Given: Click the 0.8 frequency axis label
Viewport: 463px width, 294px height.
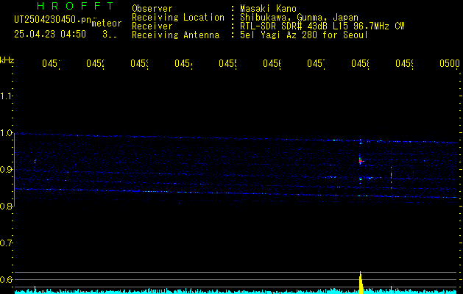Looking at the screenshot, I should coord(6,206).
